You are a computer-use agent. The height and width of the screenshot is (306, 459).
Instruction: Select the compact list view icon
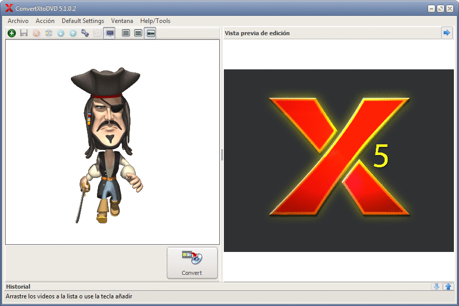(x=126, y=33)
